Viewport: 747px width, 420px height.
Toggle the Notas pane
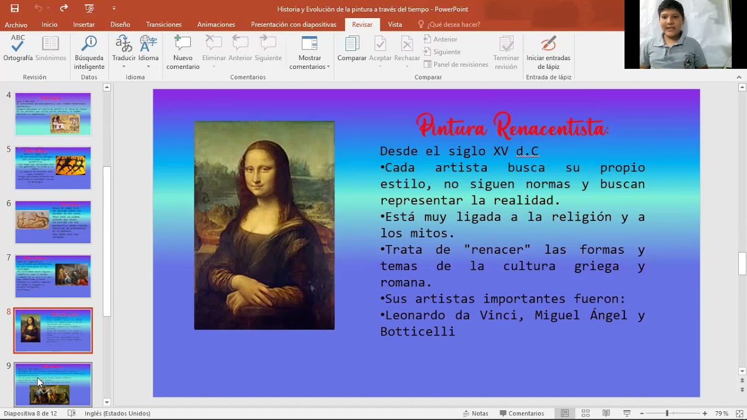(x=476, y=414)
